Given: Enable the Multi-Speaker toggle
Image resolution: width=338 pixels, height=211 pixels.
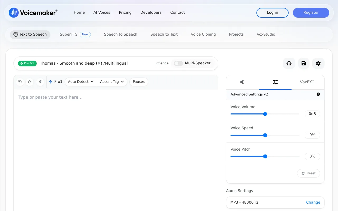Looking at the screenshot, I should [178, 63].
